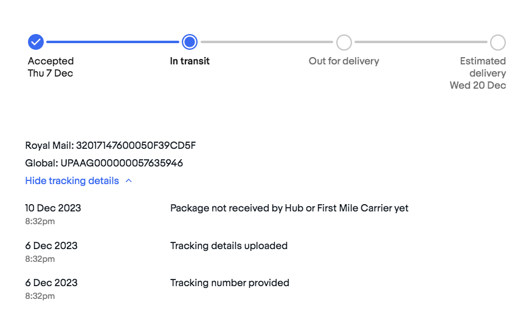532x322 pixels.
Task: Click the Hide tracking details link
Action: [x=72, y=181]
